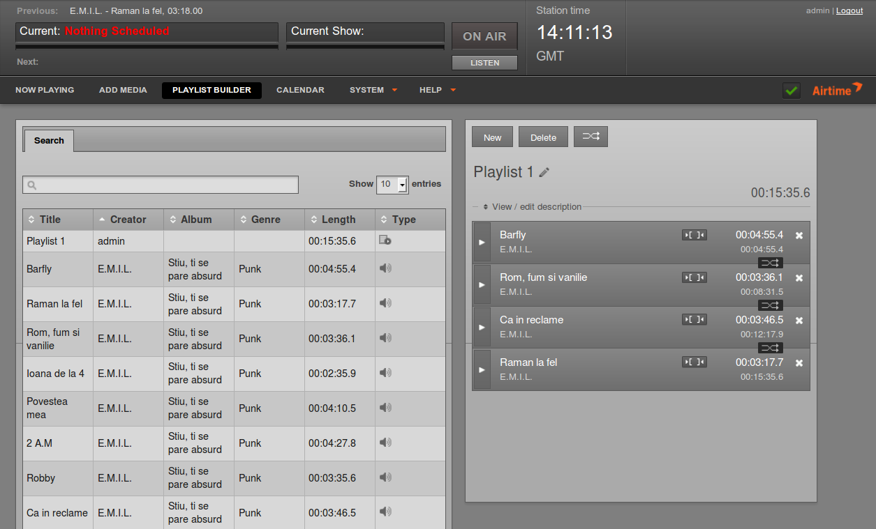The image size is (876, 529).
Task: Click the playlist type icon in the Playlist 1 row
Action: [385, 240]
